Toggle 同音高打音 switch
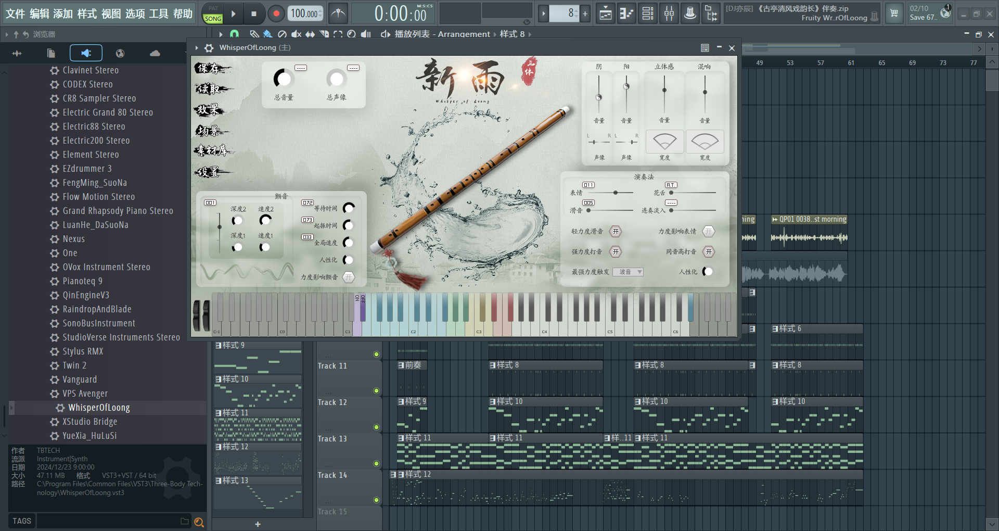This screenshot has width=999, height=531. 709,252
